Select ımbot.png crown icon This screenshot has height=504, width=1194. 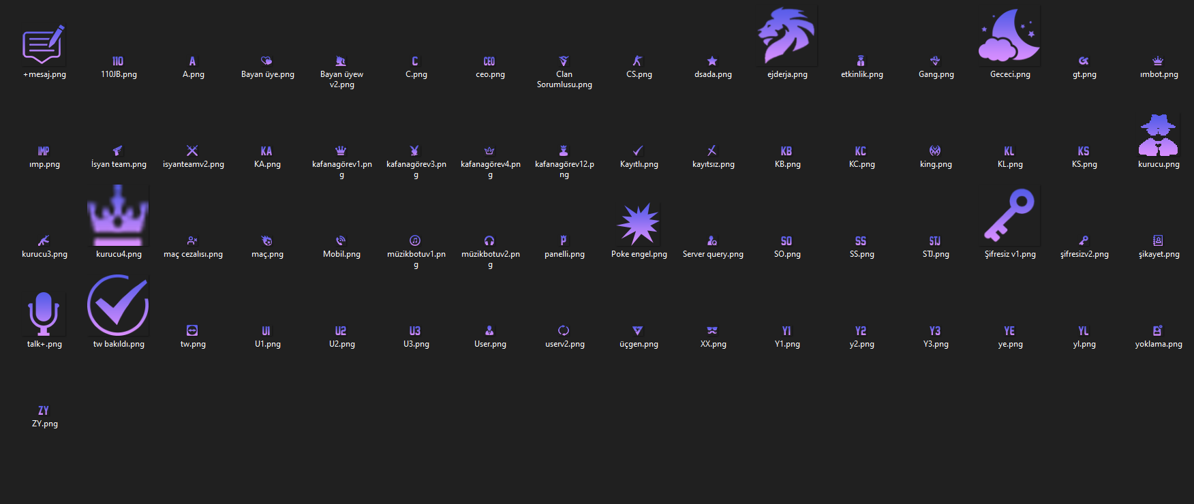pos(1158,61)
